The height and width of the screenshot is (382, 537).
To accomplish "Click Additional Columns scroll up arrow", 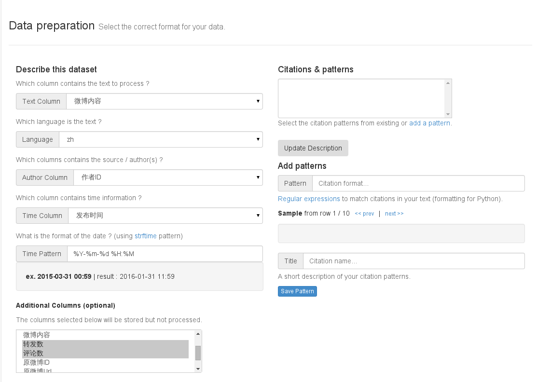I will point(198,334).
